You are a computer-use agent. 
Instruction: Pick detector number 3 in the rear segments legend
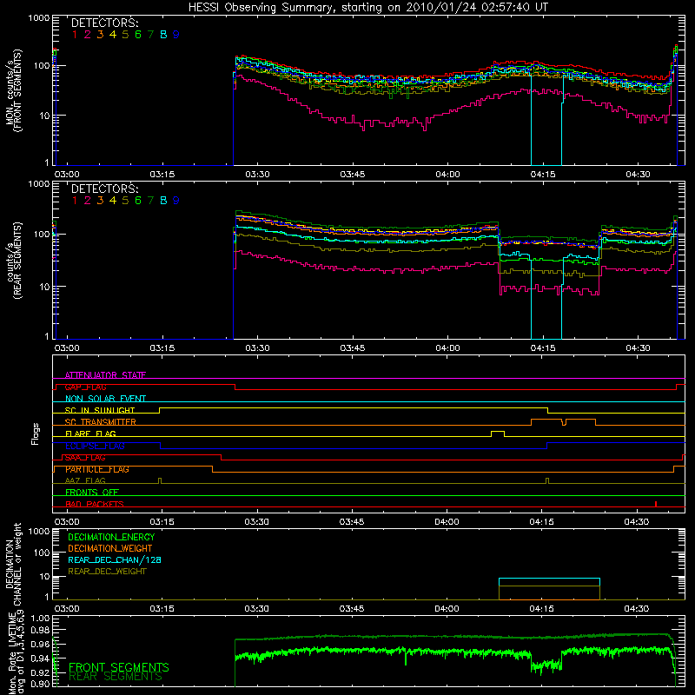[x=100, y=201]
